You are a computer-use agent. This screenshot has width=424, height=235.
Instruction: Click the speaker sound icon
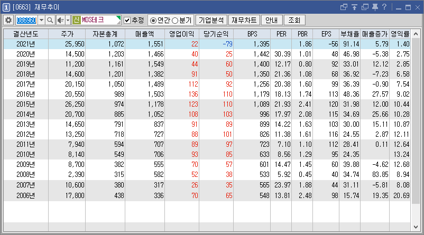(x=60, y=20)
